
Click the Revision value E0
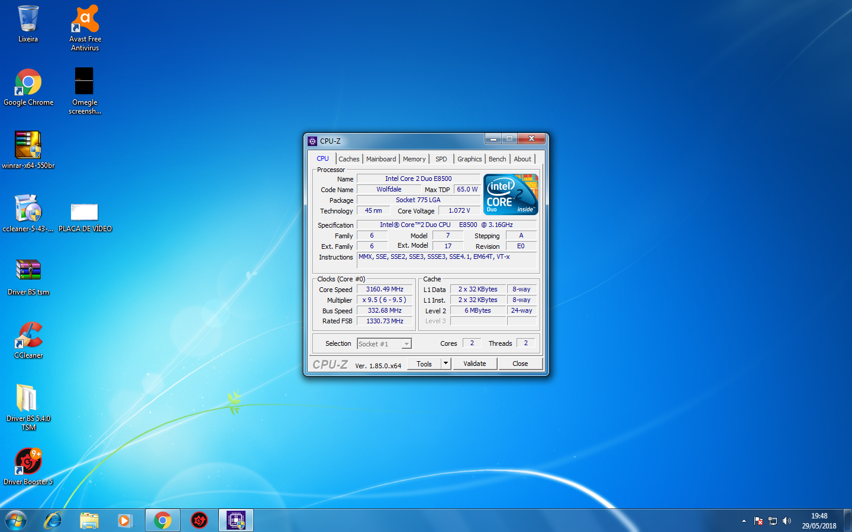(x=521, y=246)
